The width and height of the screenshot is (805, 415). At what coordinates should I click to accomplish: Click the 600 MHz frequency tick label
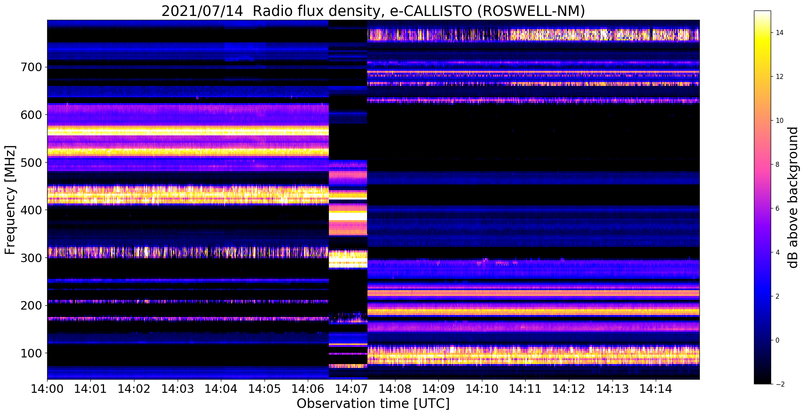[x=30, y=115]
